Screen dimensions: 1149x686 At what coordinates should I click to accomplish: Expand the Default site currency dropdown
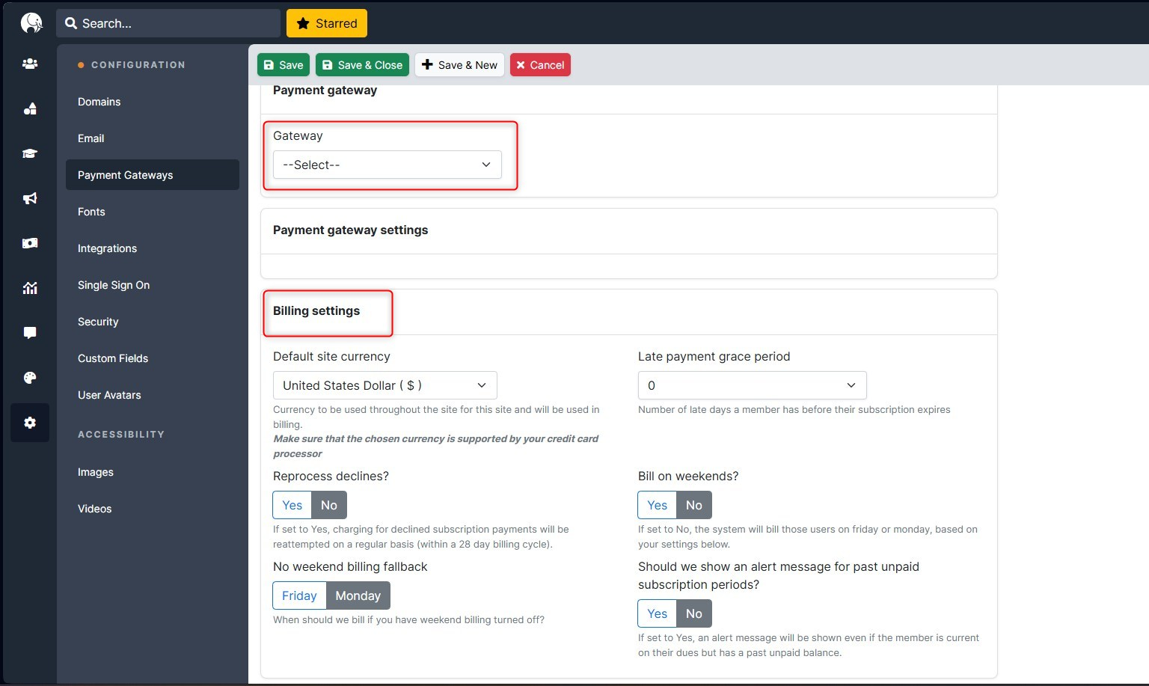point(384,385)
